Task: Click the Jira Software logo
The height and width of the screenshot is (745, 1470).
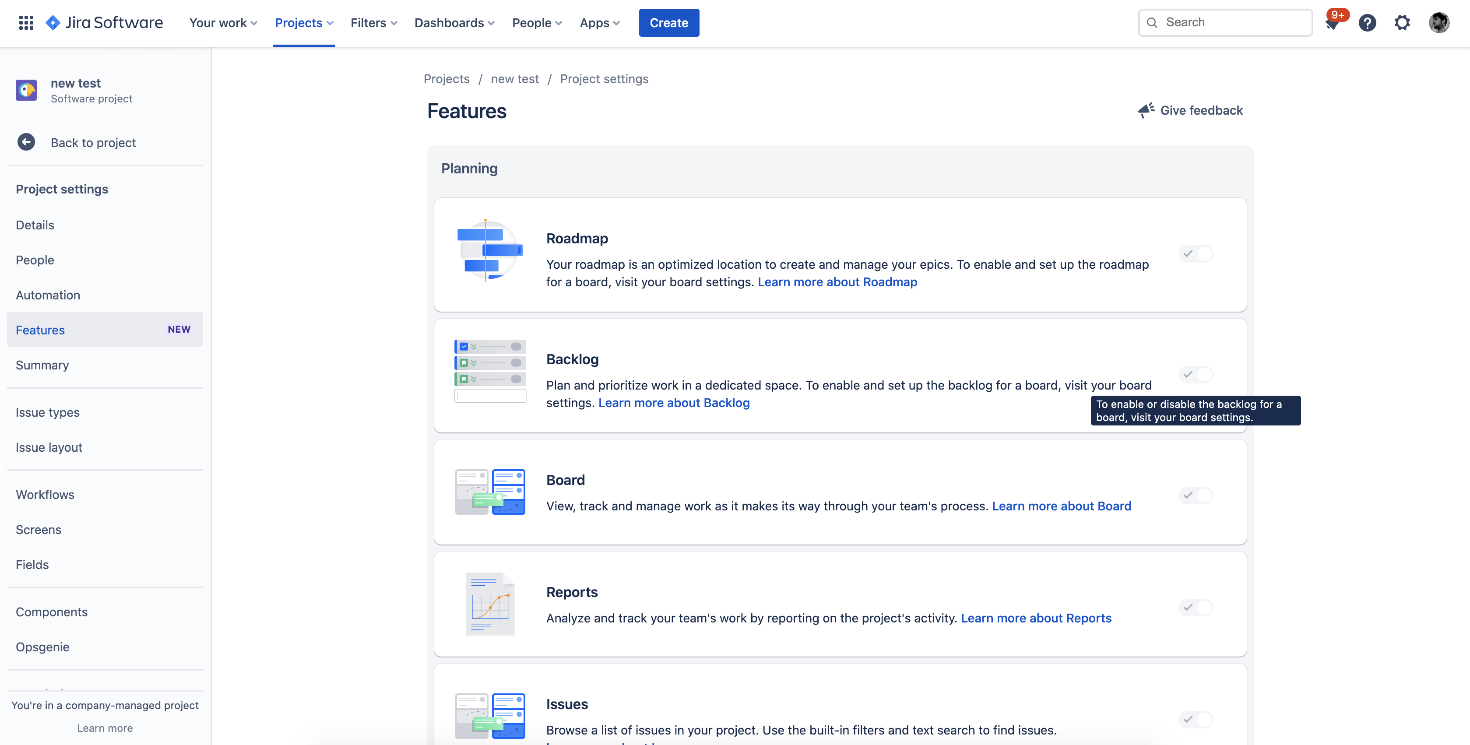Action: [x=105, y=23]
